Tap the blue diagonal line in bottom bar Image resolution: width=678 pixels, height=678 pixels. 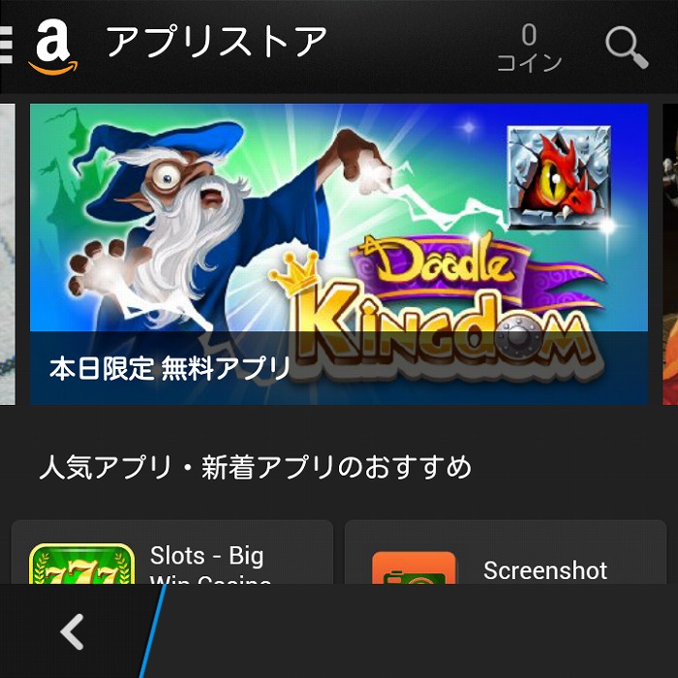(x=153, y=632)
